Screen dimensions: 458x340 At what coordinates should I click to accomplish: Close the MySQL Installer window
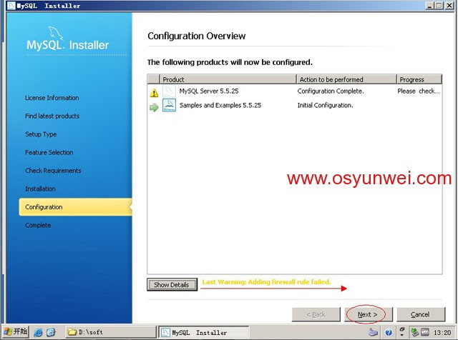coord(449,6)
